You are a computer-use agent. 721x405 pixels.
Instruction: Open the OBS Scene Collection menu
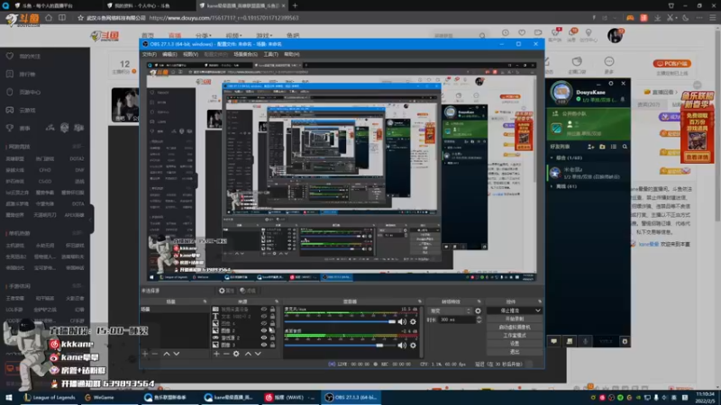tap(245, 54)
